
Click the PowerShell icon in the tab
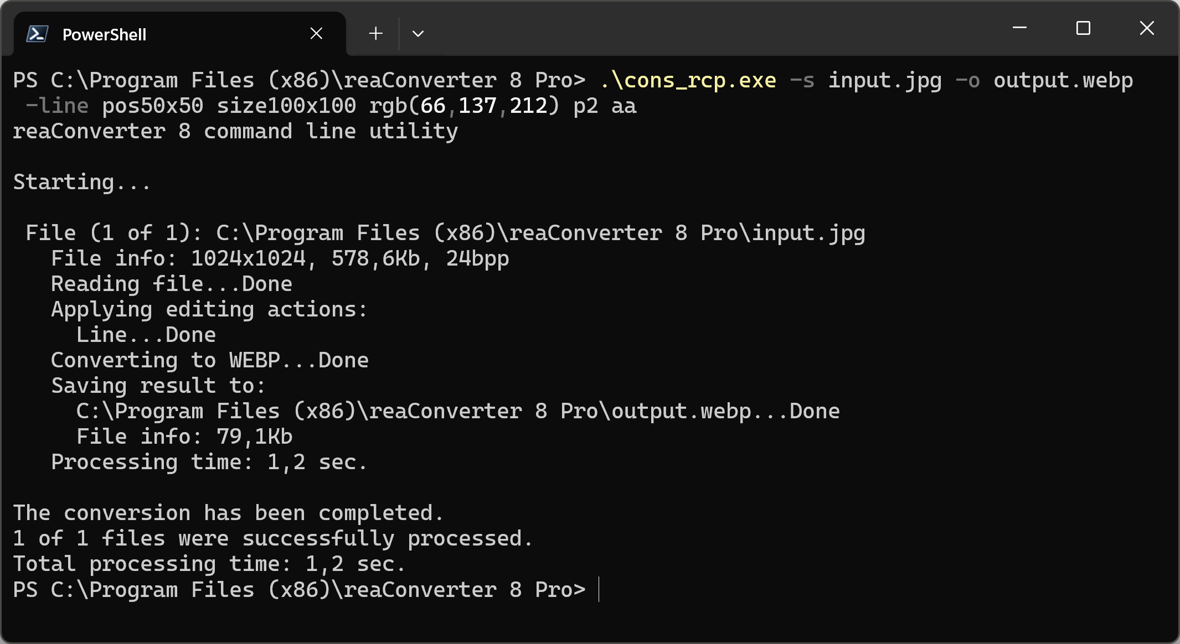click(37, 34)
